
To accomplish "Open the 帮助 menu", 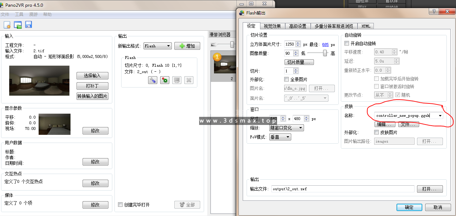I will 47,14.
